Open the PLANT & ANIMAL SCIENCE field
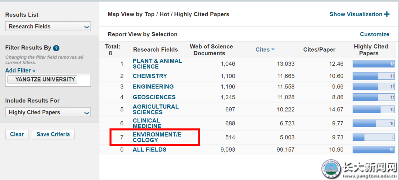This screenshot has width=399, height=180. pyautogui.click(x=157, y=64)
